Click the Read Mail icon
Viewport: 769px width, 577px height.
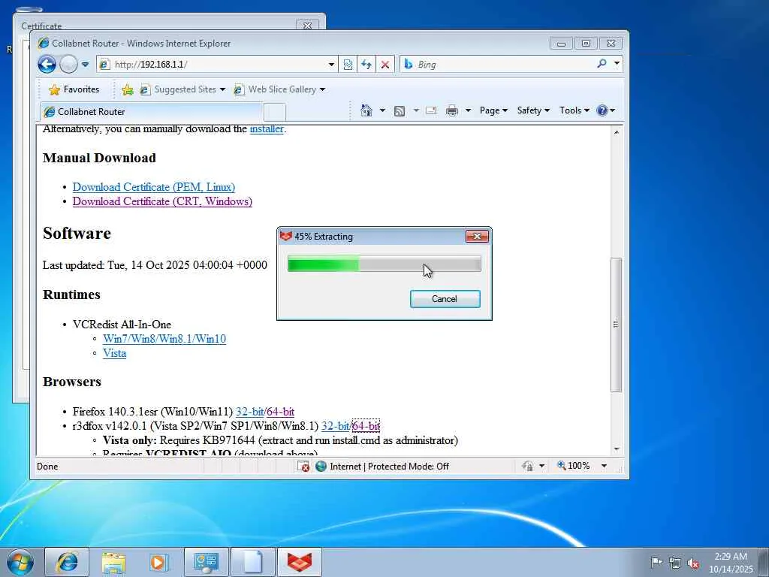coord(431,110)
